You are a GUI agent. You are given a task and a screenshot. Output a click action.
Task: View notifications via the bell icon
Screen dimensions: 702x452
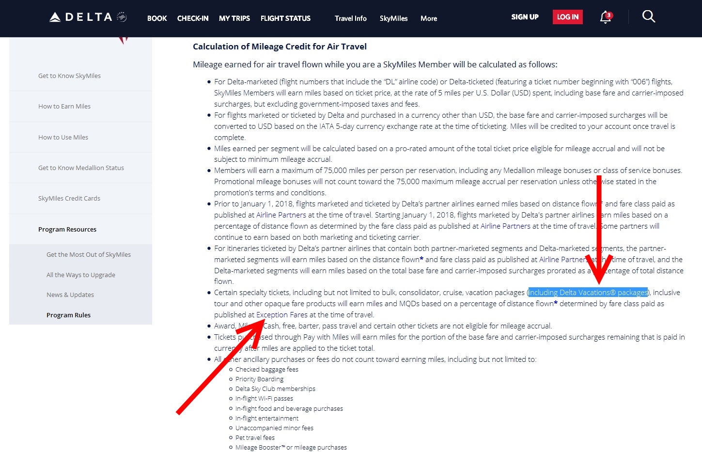604,17
